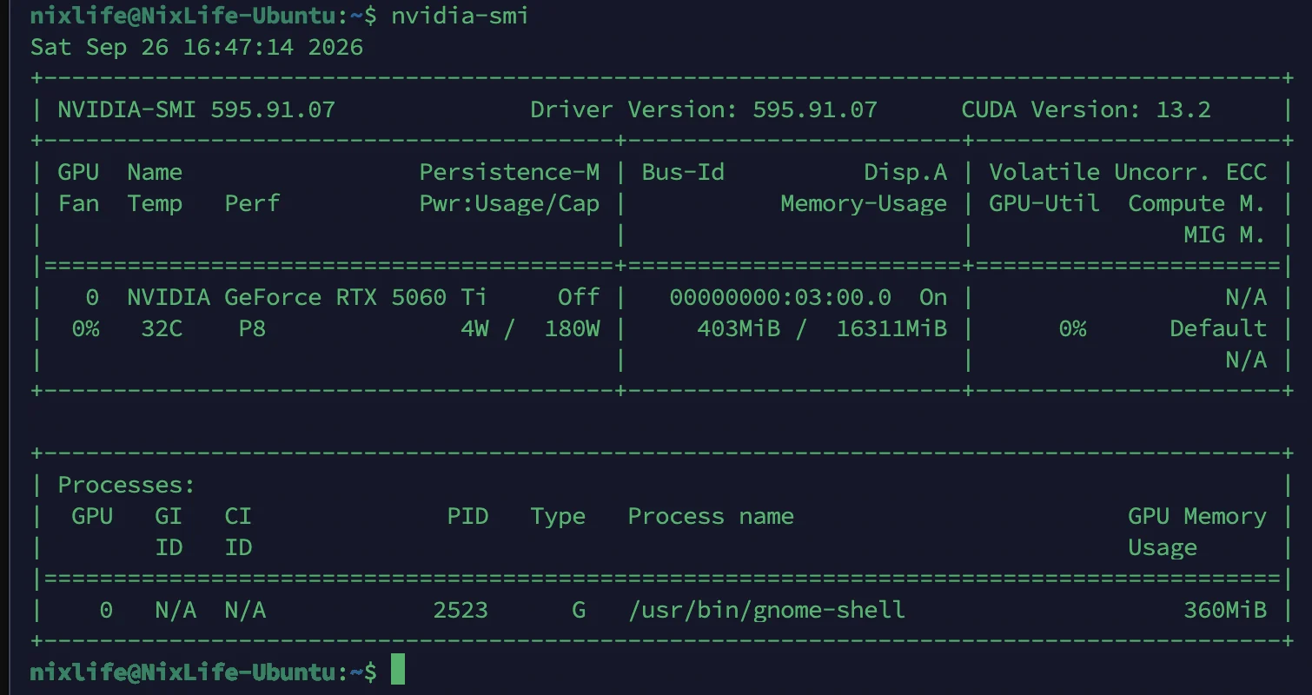Screen dimensions: 1312x695
Task: Click the temperature value 32C
Action: (162, 328)
